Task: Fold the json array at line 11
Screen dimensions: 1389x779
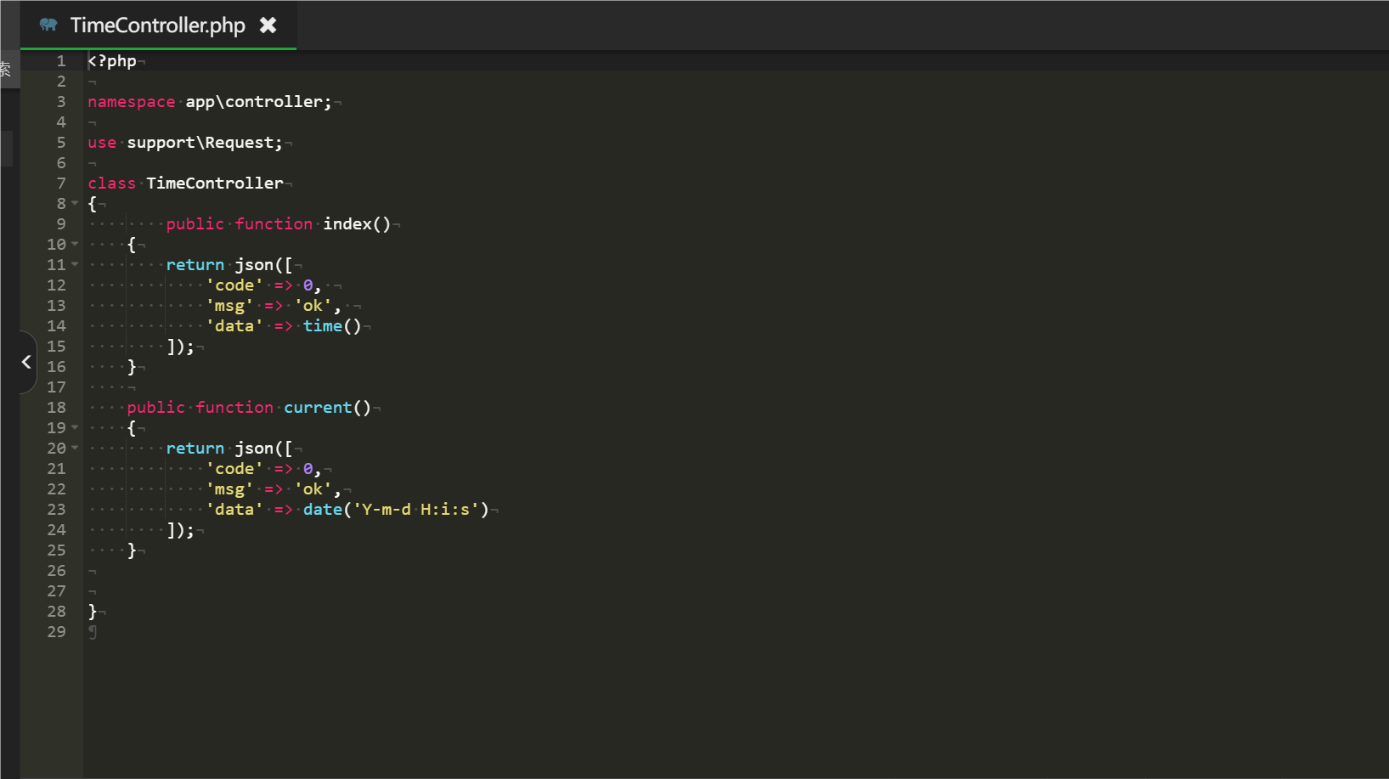Action: (x=75, y=265)
